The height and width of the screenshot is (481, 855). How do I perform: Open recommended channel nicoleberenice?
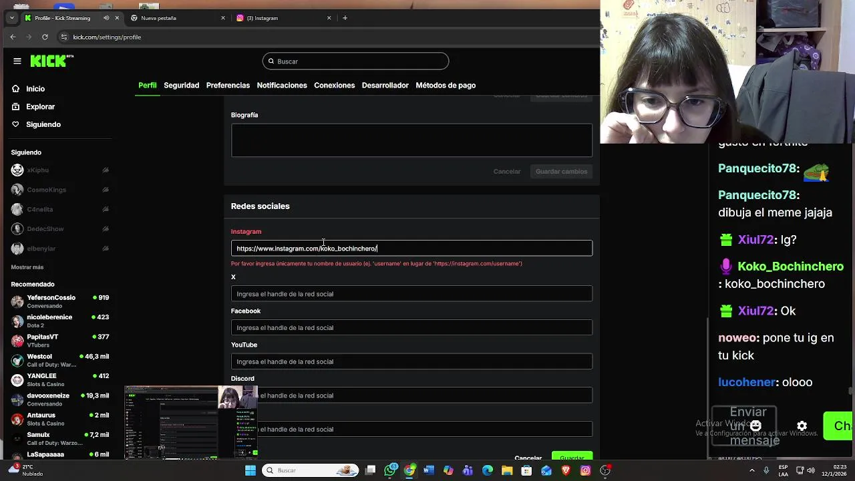point(60,321)
